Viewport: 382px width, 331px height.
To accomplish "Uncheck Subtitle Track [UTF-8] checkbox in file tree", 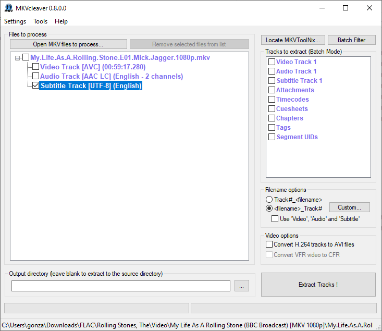I will [35, 85].
